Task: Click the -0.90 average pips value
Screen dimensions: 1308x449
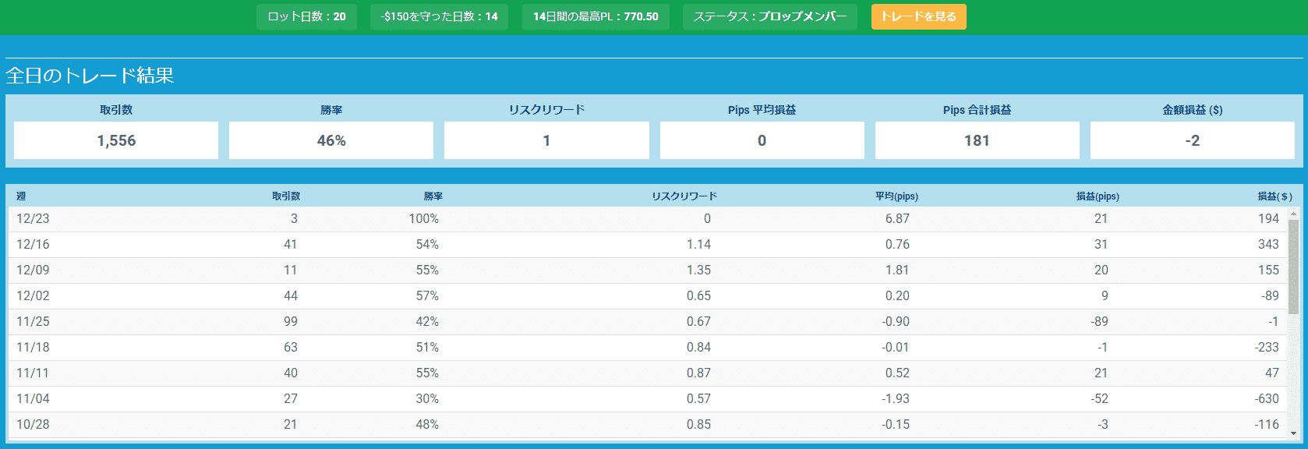Action: coord(896,322)
